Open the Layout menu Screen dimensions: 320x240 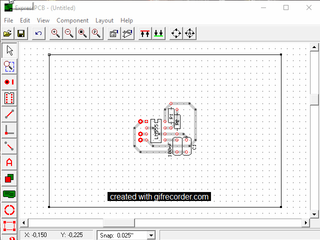click(104, 20)
